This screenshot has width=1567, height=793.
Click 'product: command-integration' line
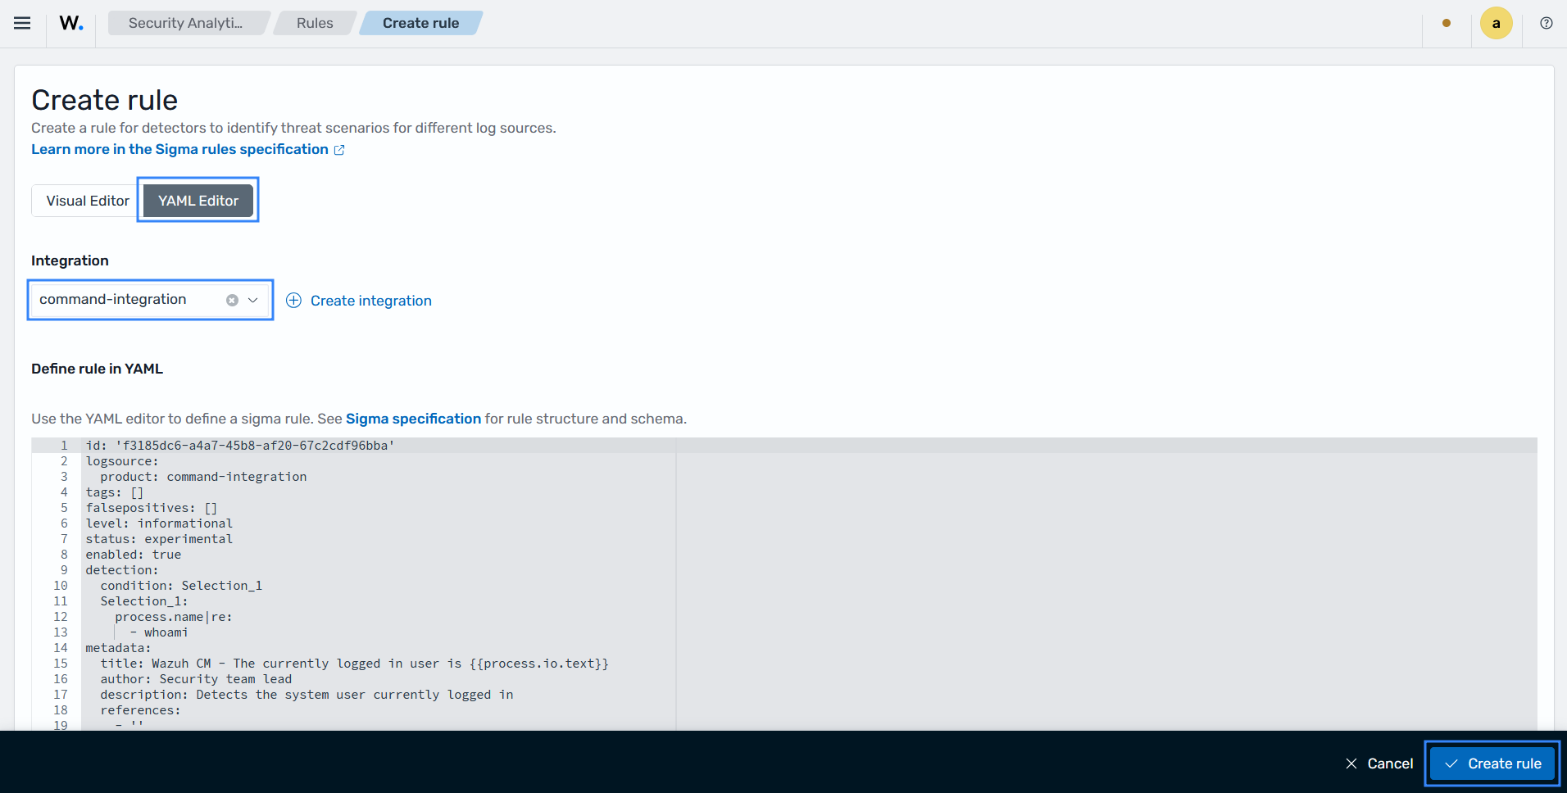[203, 477]
